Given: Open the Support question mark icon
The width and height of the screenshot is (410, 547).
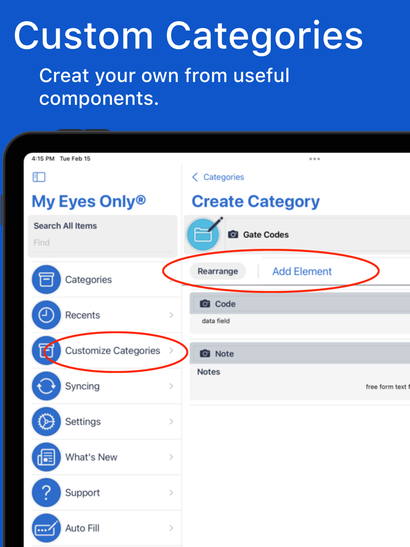Looking at the screenshot, I should (46, 493).
